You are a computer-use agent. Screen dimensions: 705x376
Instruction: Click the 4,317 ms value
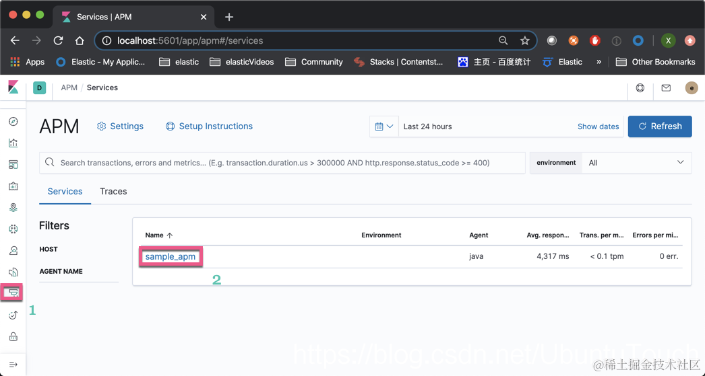click(x=553, y=257)
